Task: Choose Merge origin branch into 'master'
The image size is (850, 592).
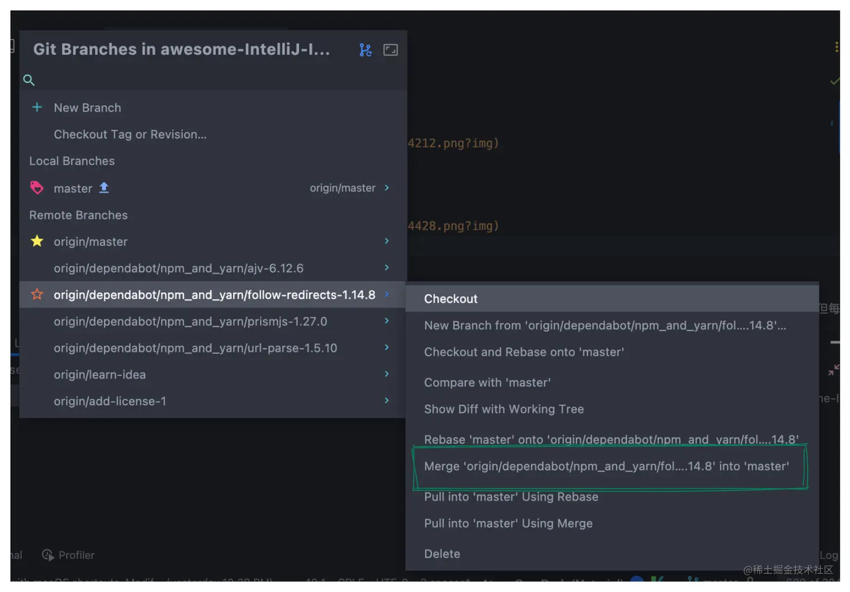Action: 612,466
